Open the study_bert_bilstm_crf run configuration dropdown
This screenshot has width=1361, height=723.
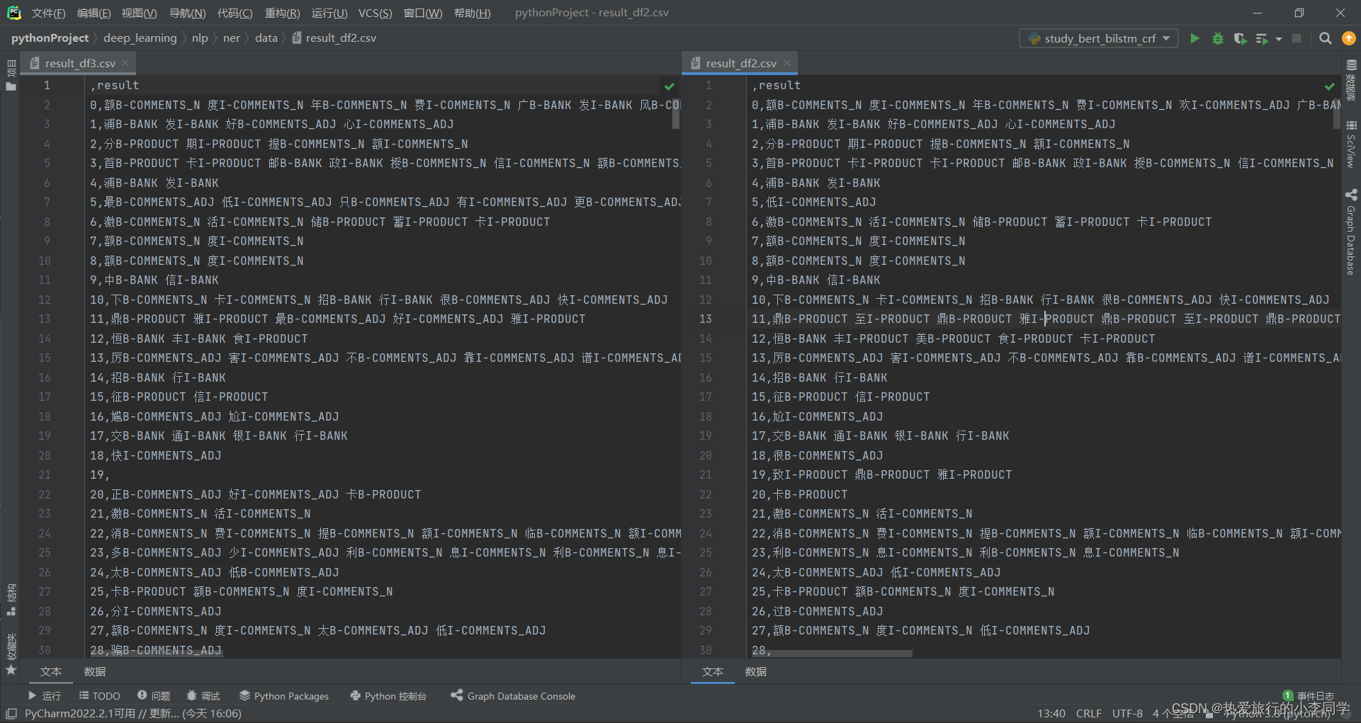[1099, 38]
